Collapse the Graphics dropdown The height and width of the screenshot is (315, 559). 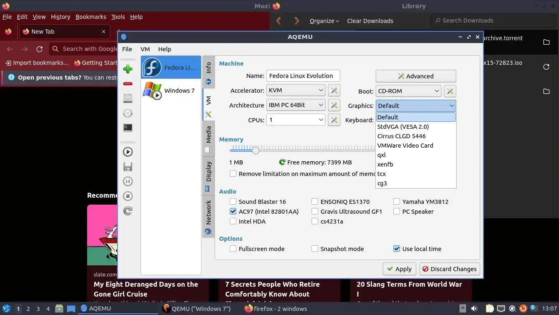coord(416,106)
